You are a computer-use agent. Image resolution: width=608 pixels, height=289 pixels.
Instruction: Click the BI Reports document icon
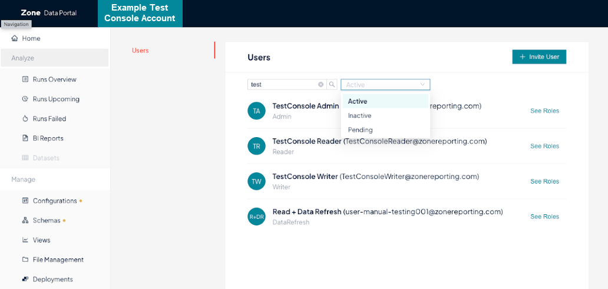coord(25,138)
